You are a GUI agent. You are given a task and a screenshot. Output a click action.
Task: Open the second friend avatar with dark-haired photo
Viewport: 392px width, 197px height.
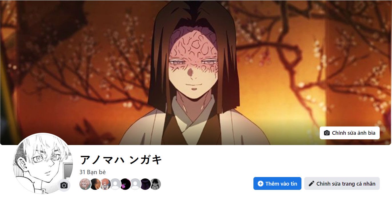[x=95, y=184]
